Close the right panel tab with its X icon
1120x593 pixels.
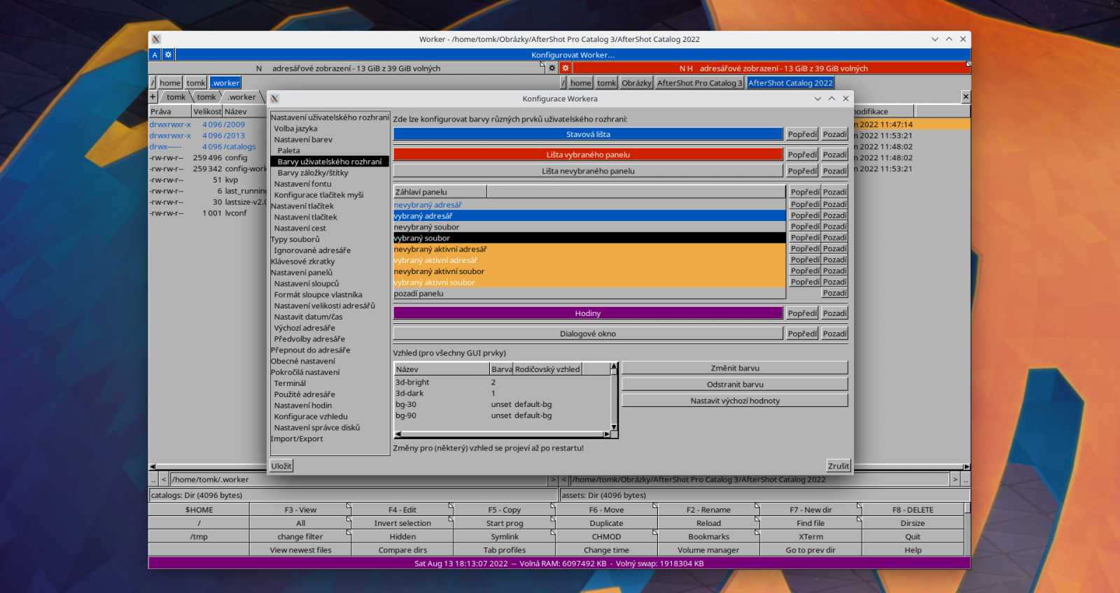click(965, 97)
